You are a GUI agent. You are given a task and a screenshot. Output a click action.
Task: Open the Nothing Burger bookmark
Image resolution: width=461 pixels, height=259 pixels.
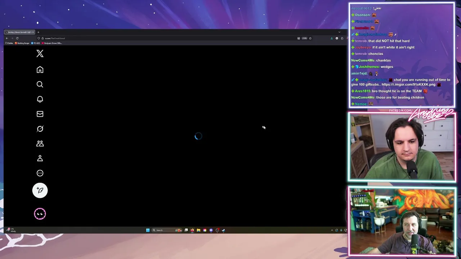(22, 43)
